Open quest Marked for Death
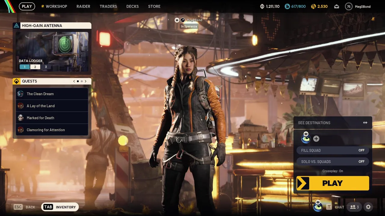 click(52, 118)
